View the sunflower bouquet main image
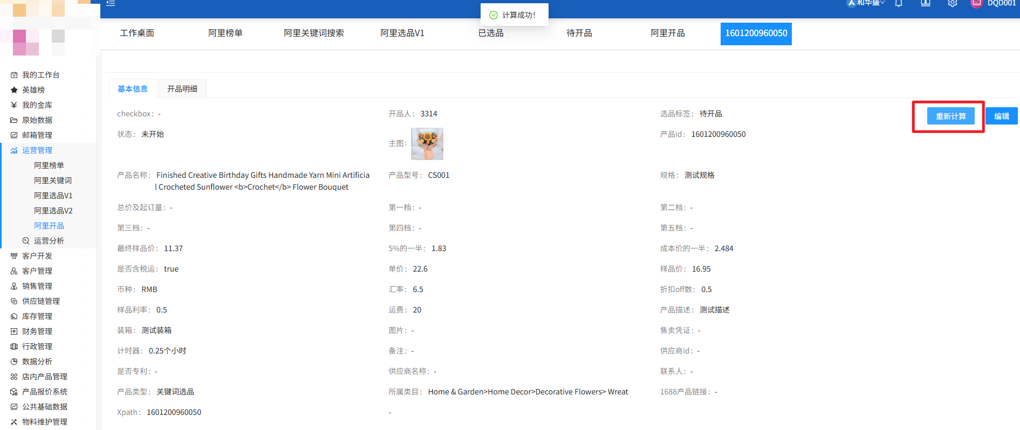The width and height of the screenshot is (1020, 430). click(x=427, y=144)
